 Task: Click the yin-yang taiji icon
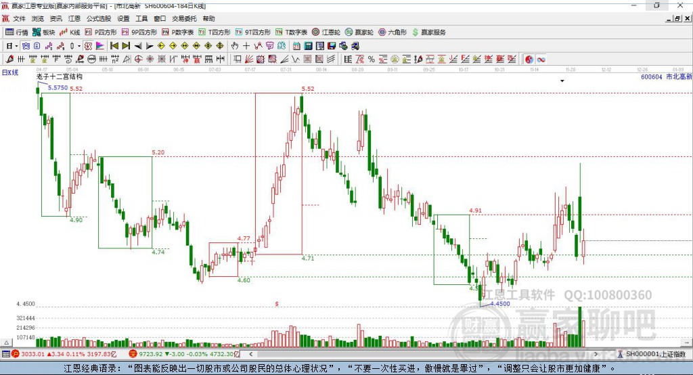[529, 59]
